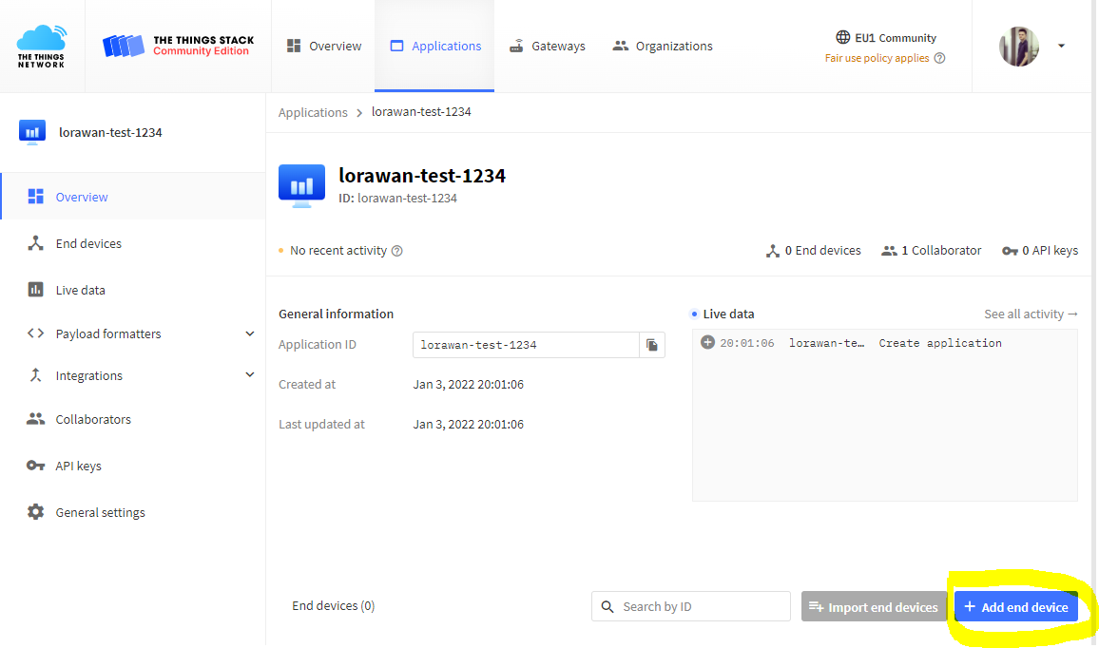Click the Import end devices button
Viewport: 1099px width, 648px height.
coord(874,606)
